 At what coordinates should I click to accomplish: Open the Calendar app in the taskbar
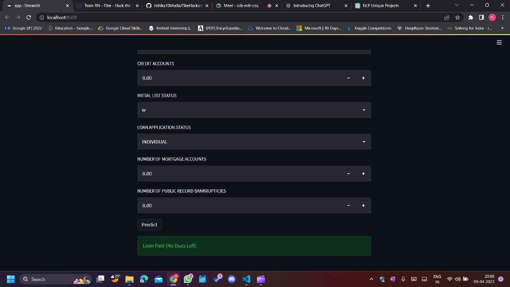pos(202,279)
